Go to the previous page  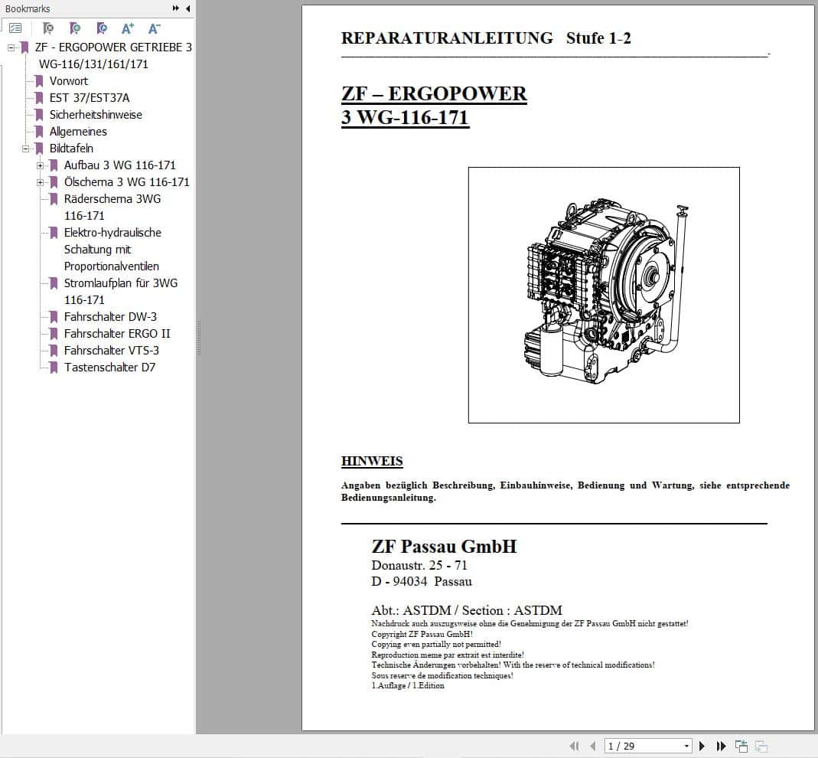(x=592, y=746)
